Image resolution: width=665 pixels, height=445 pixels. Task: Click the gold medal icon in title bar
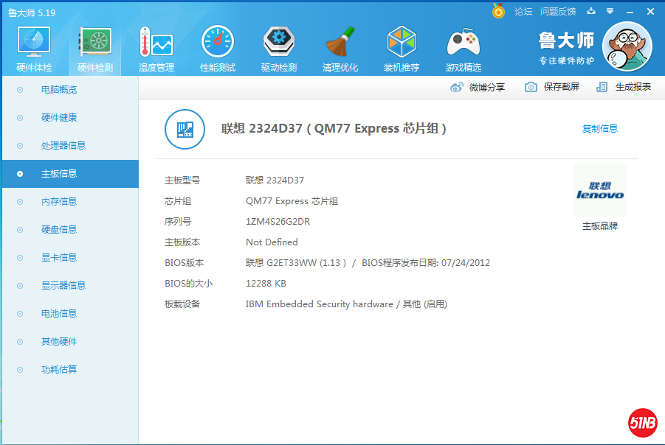(499, 11)
